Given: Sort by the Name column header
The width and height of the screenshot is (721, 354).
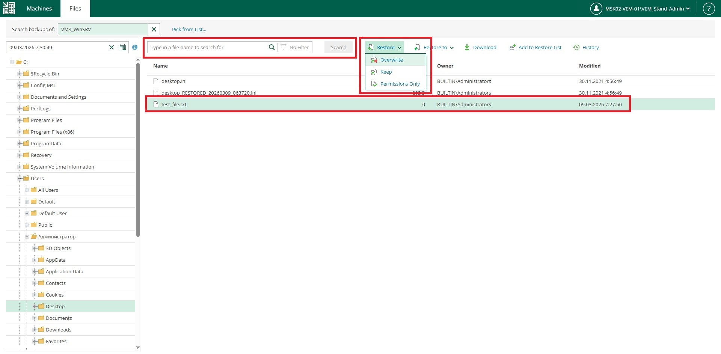Looking at the screenshot, I should [x=160, y=66].
